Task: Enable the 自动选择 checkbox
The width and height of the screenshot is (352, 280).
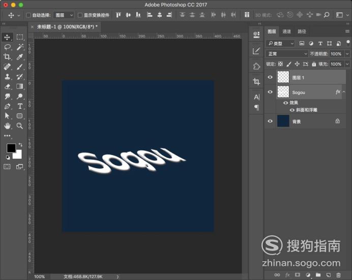Action: pos(28,15)
